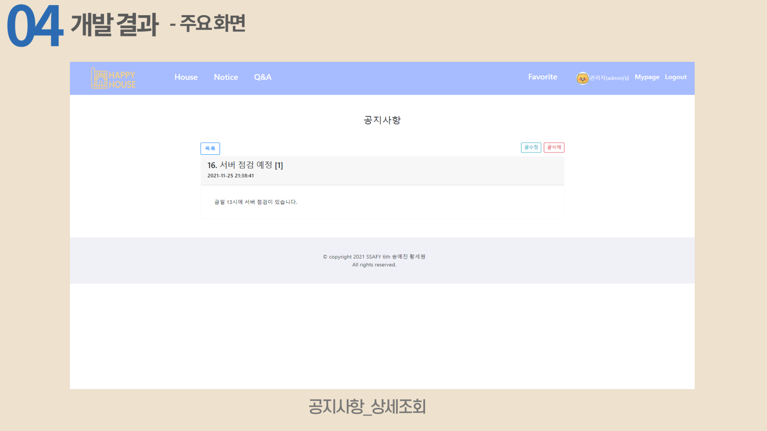This screenshot has height=431, width=767.
Task: Select the post date 2021-11-25 21:38:41
Action: pyautogui.click(x=230, y=176)
